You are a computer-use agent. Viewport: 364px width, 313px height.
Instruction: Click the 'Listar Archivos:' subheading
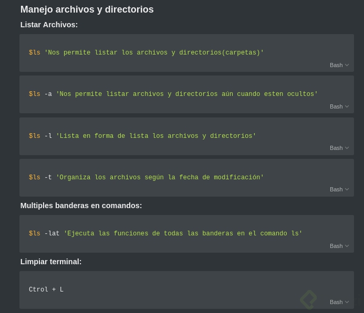(x=49, y=25)
